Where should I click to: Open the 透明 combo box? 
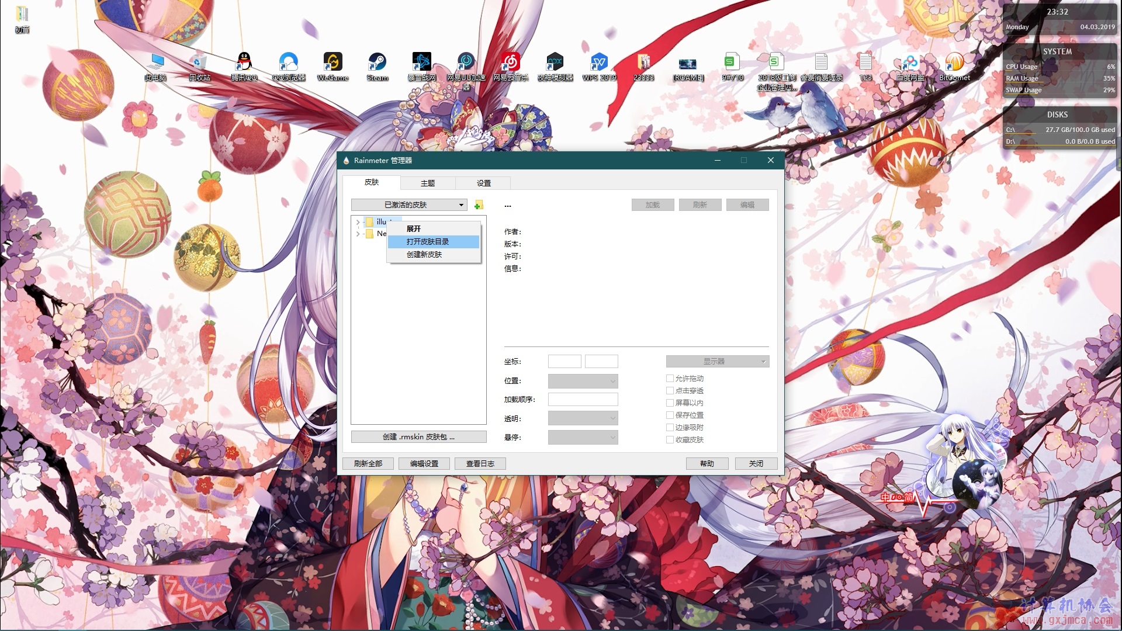[583, 418]
